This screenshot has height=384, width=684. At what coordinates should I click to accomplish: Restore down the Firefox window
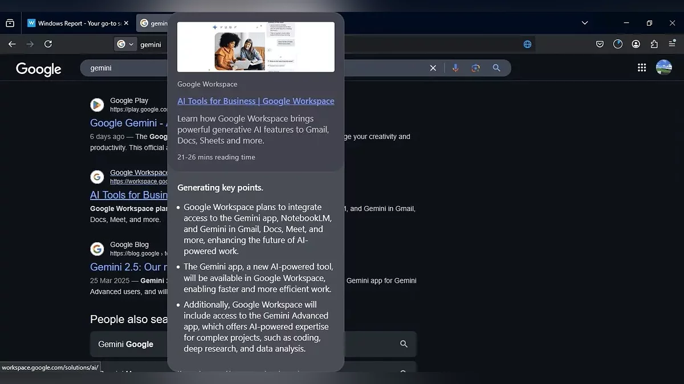point(649,23)
